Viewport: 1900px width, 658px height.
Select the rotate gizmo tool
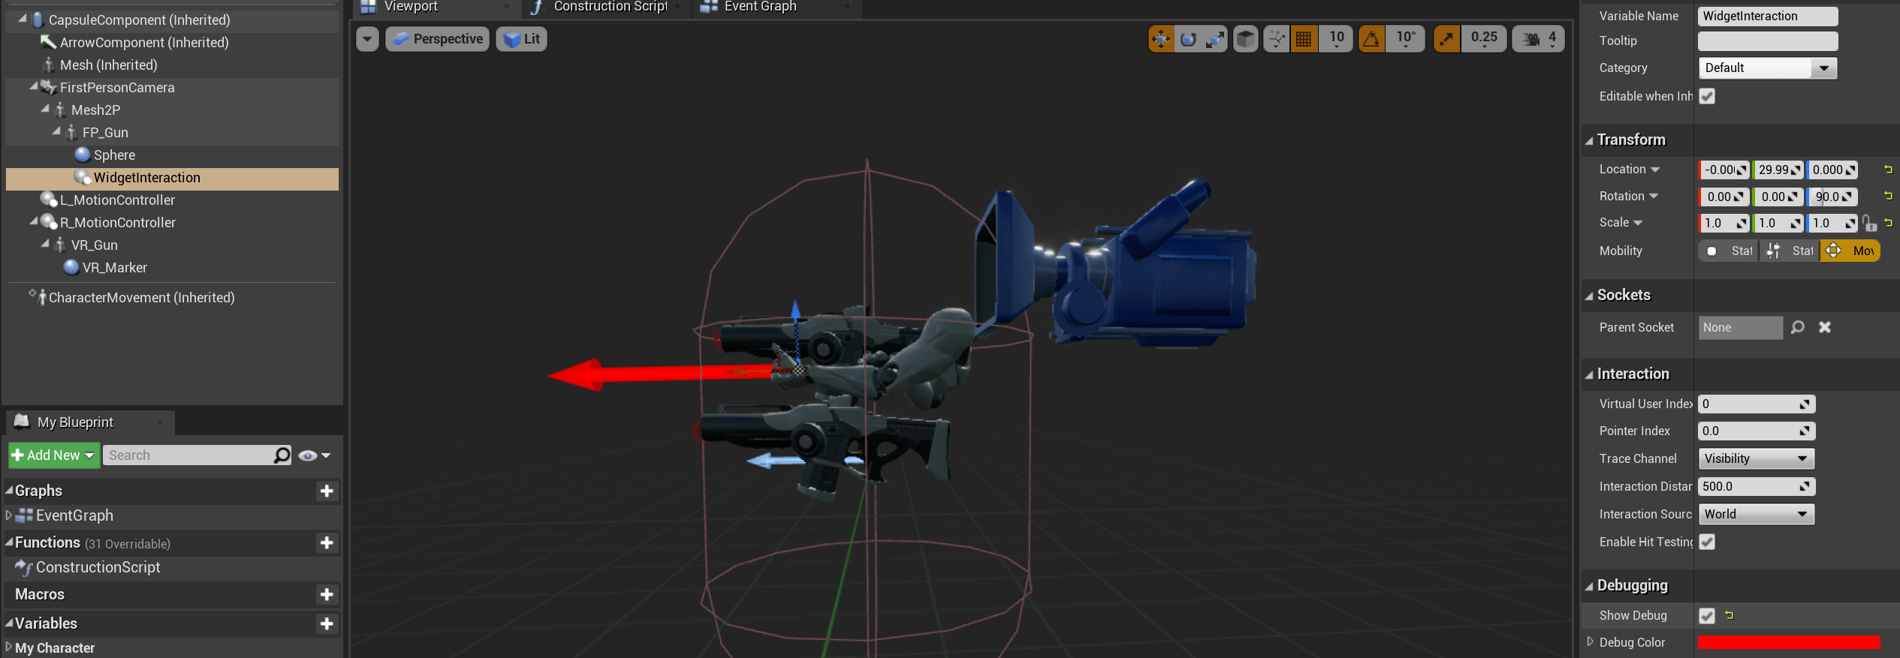point(1188,39)
